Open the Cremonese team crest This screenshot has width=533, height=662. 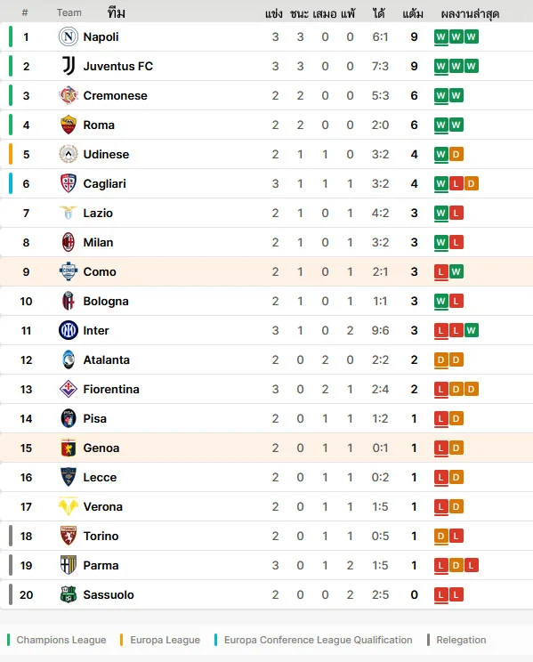[x=68, y=95]
